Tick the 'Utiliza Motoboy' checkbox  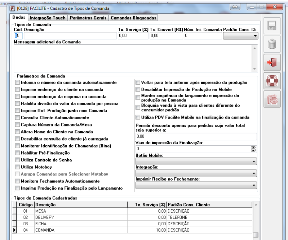tap(17, 167)
